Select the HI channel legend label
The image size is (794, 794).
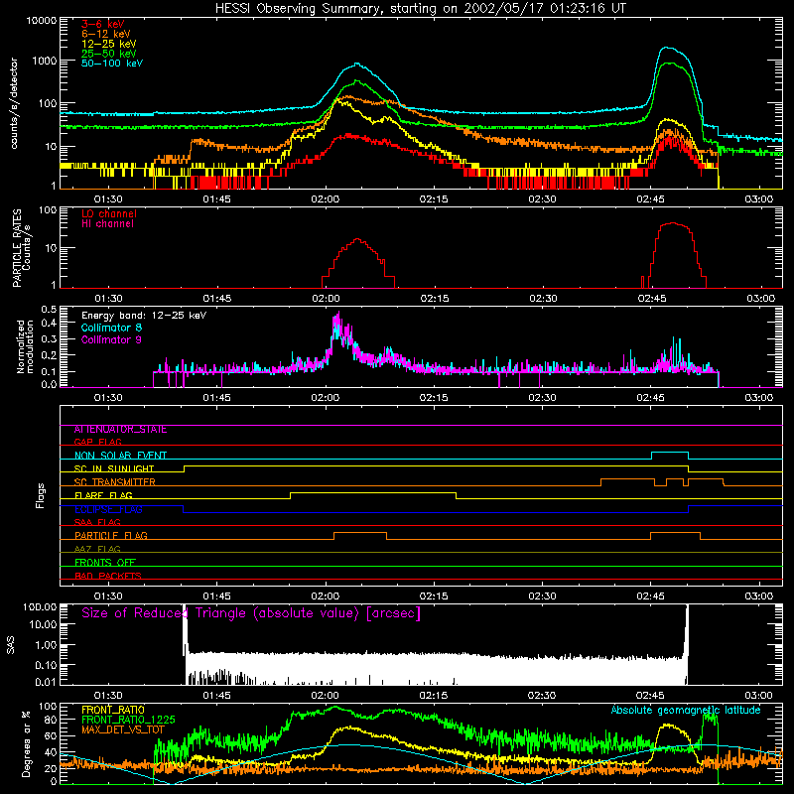coord(107,224)
